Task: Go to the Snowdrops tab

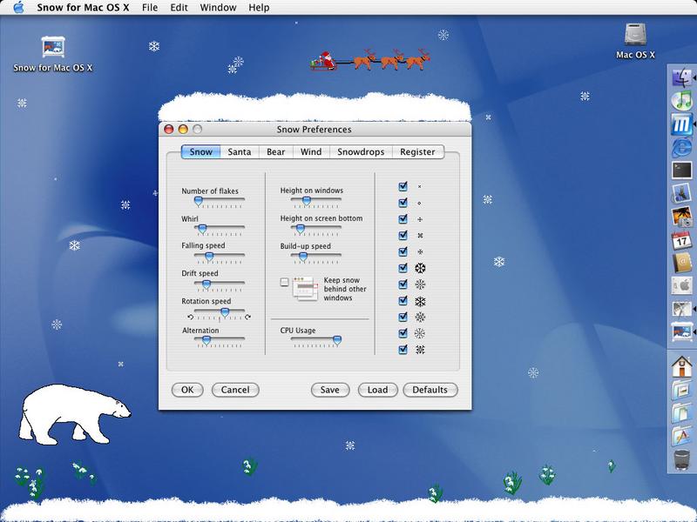Action: 361,151
